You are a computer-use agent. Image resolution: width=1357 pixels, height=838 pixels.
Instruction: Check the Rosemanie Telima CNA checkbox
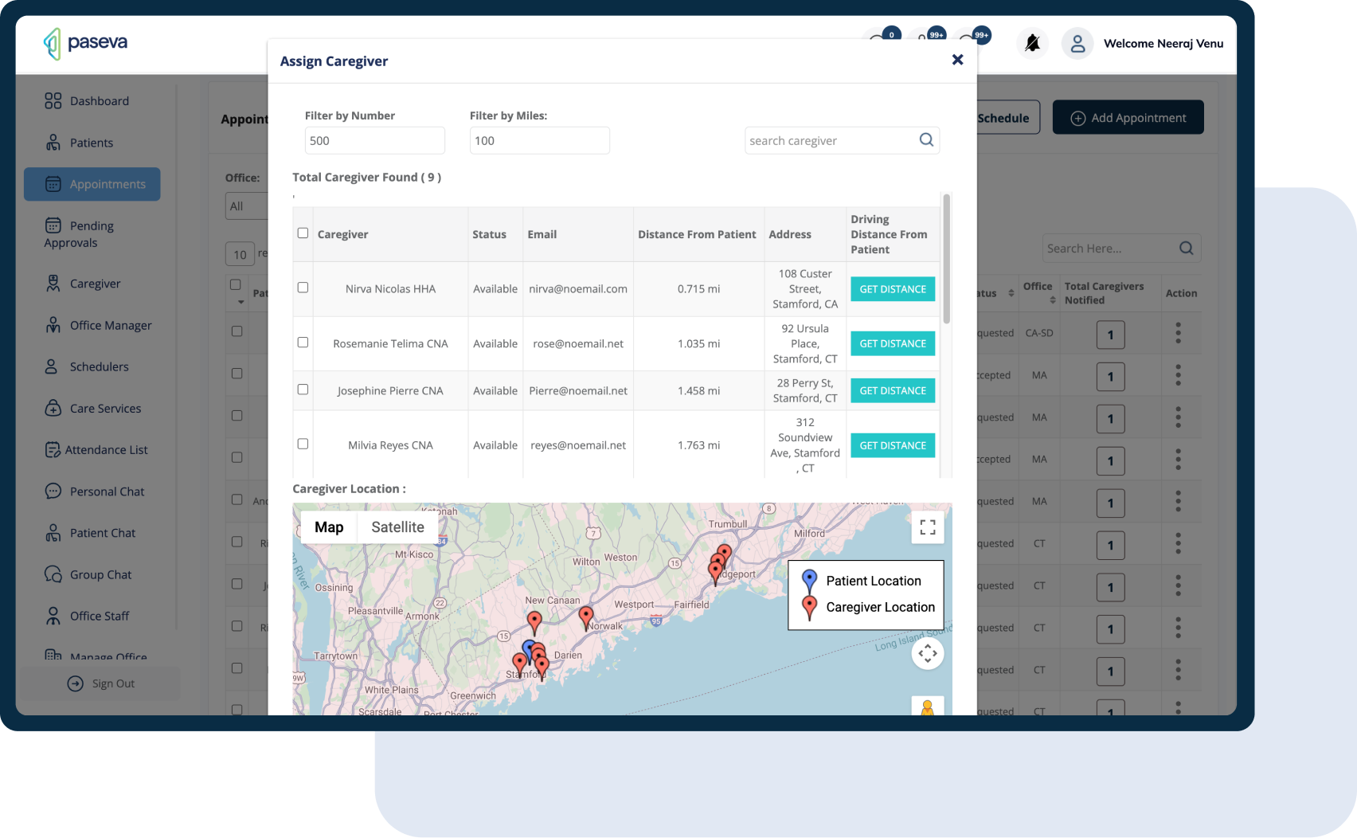[303, 343]
